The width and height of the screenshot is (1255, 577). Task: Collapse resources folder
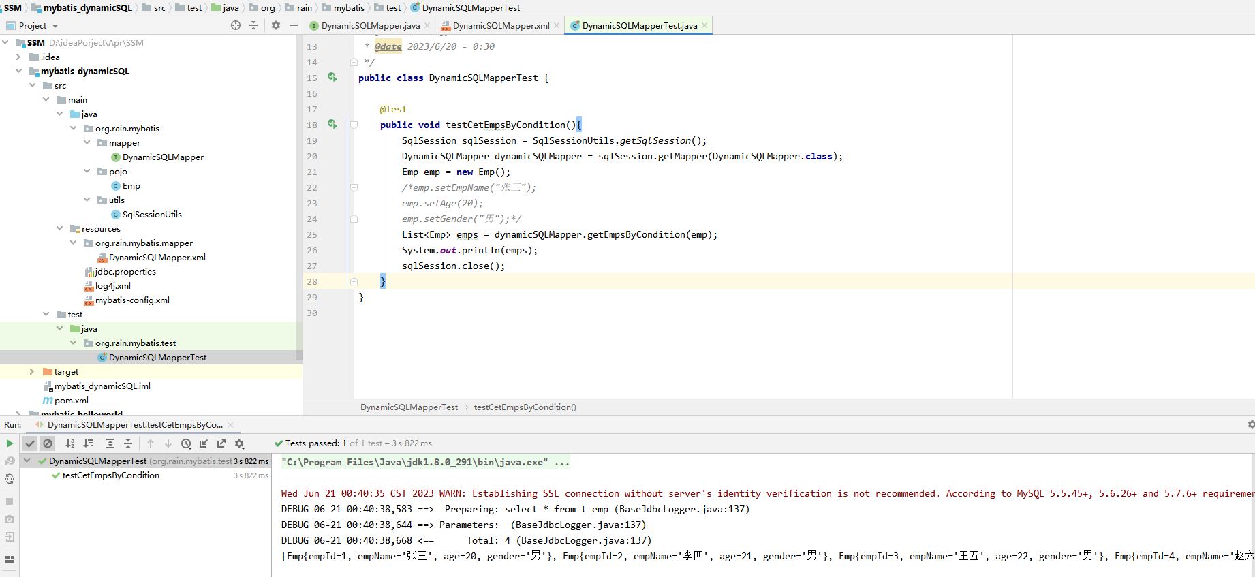click(x=59, y=228)
